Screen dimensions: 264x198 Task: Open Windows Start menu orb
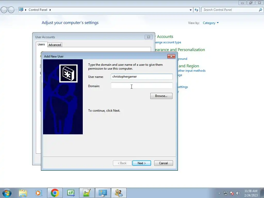point(7,193)
